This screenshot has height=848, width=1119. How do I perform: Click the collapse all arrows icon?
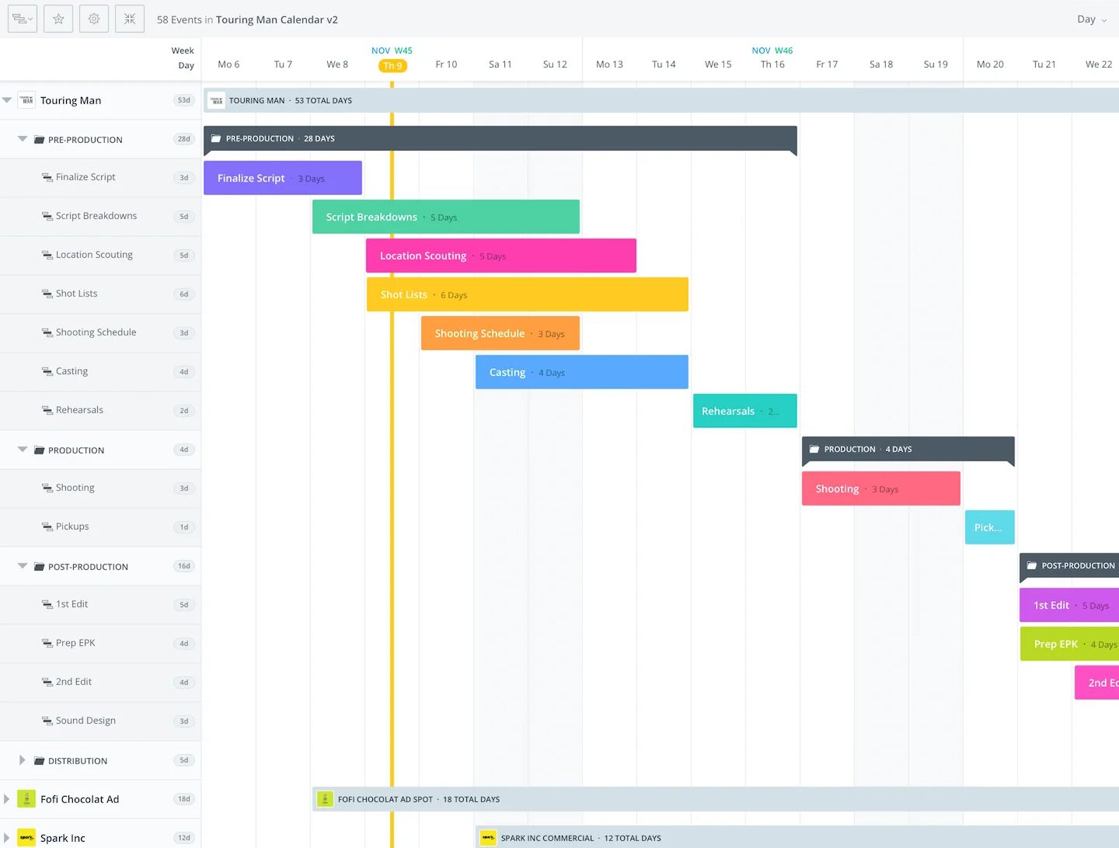coord(130,19)
